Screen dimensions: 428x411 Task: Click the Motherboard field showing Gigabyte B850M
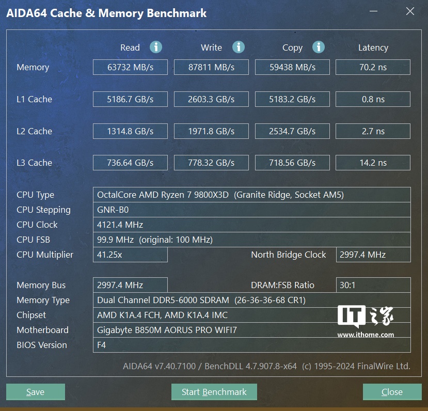click(x=251, y=330)
